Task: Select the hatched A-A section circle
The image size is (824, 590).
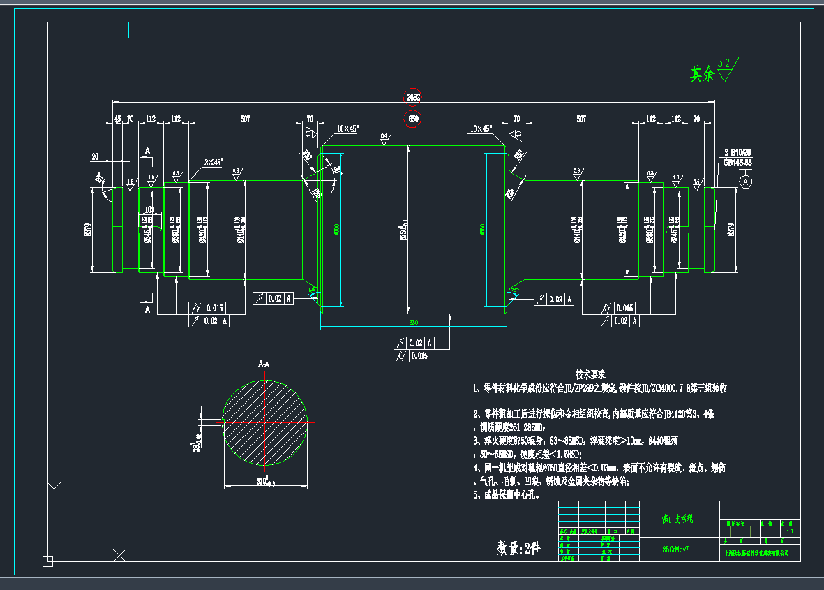Action: pyautogui.click(x=265, y=422)
